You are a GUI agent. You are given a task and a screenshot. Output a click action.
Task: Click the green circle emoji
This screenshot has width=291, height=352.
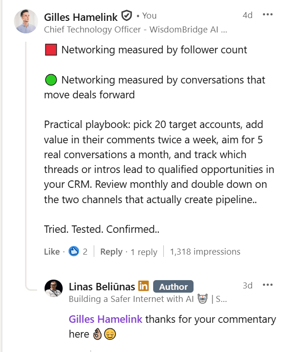coord(51,80)
